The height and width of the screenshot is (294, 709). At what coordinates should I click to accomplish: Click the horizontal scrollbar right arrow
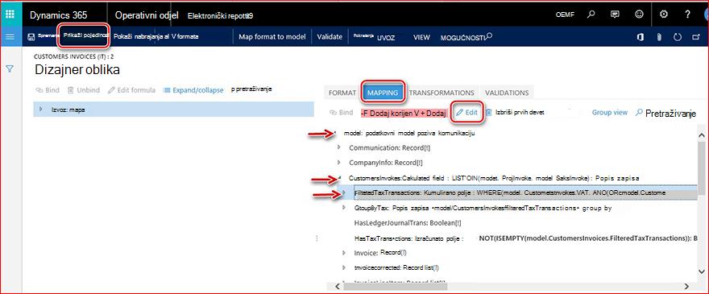686,286
